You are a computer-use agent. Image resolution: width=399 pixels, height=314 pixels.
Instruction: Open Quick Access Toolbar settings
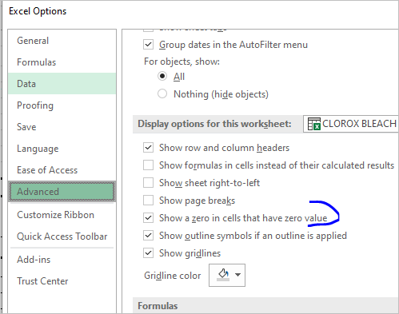[x=62, y=236]
